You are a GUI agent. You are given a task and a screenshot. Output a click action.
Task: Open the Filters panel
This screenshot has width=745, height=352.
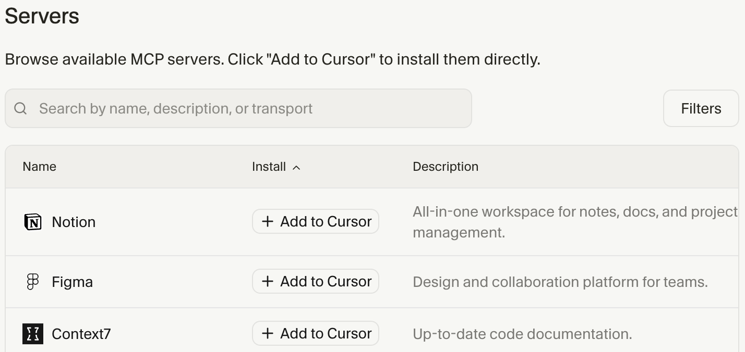pos(701,108)
